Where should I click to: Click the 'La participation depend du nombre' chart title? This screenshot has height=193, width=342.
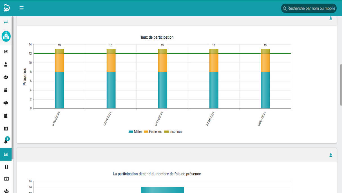pyautogui.click(x=157, y=174)
